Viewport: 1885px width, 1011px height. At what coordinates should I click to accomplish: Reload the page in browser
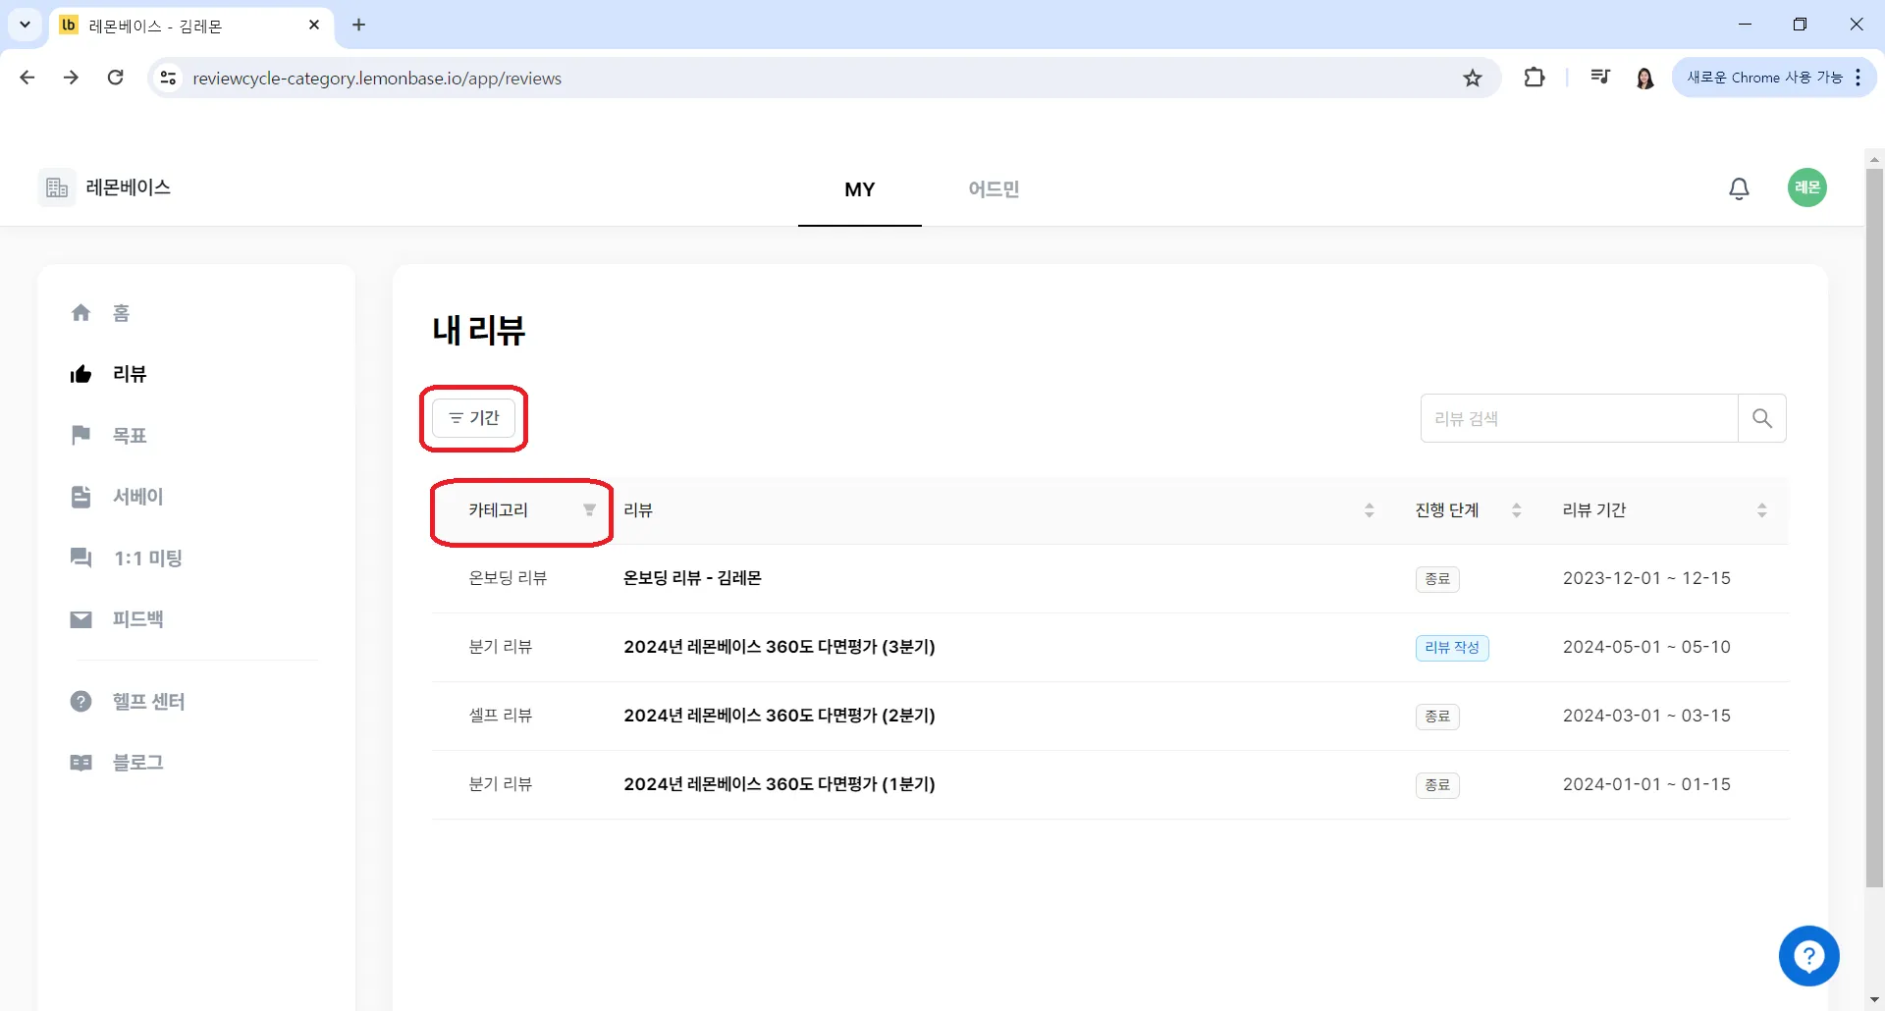[x=116, y=78]
